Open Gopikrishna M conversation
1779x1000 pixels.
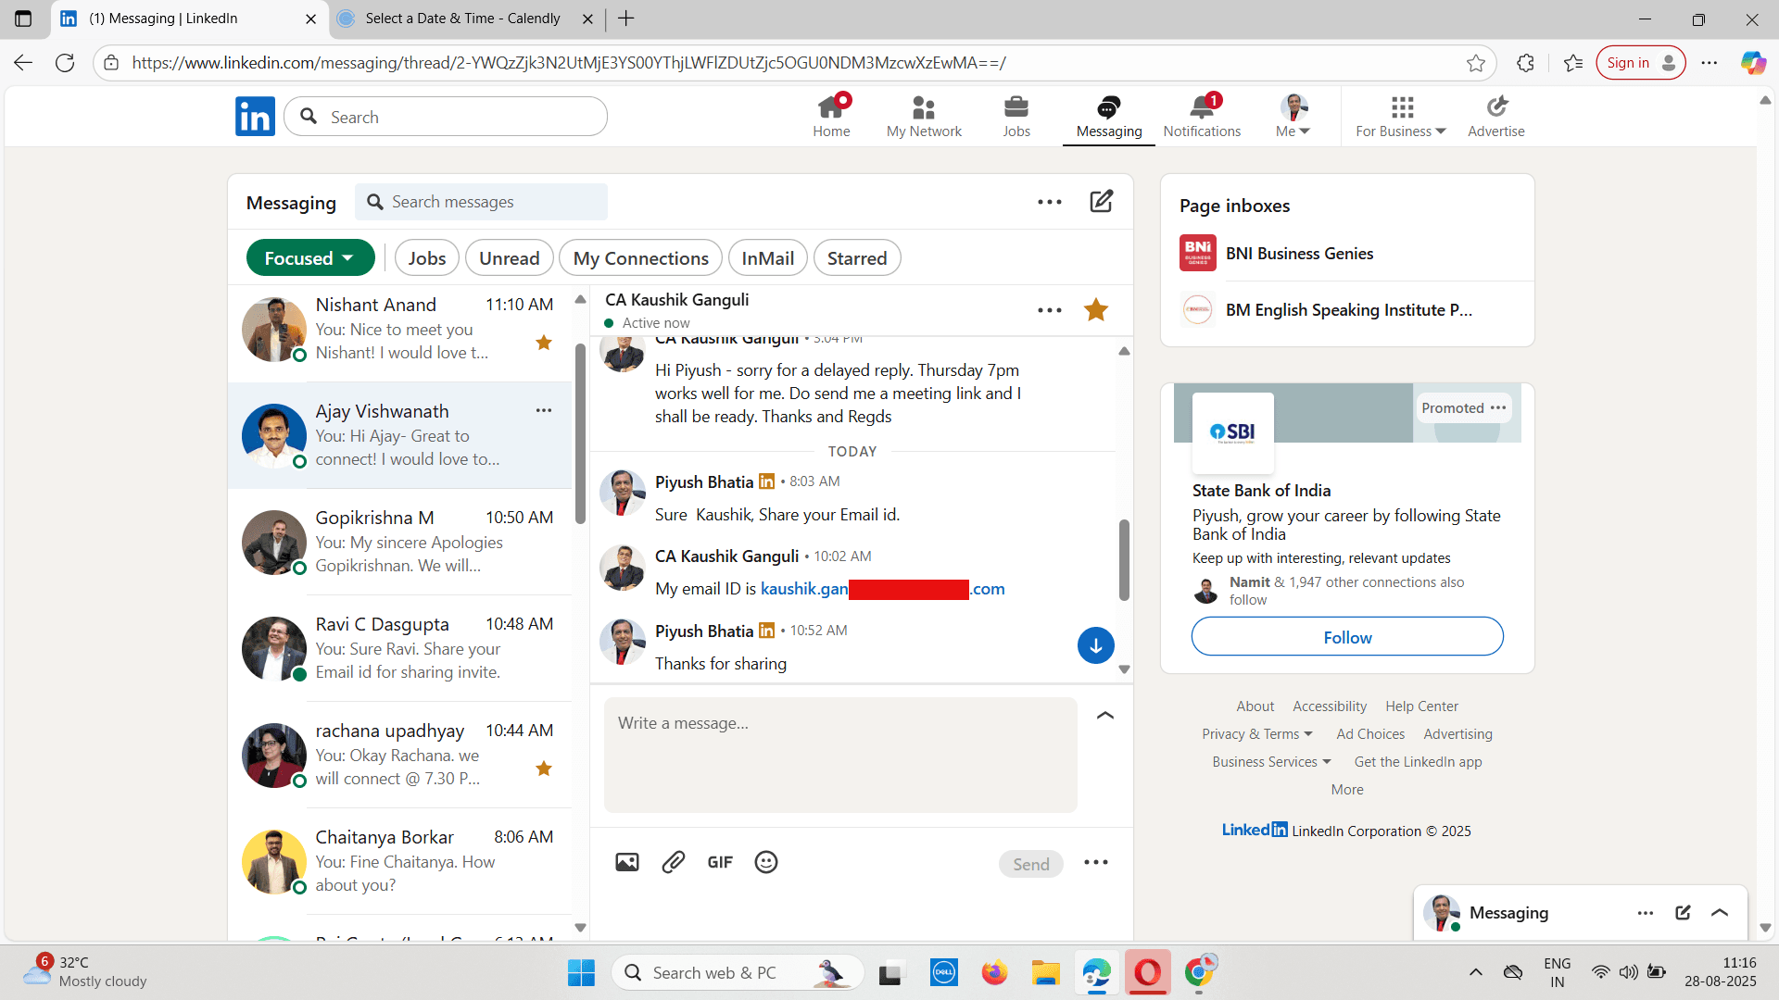pos(399,542)
